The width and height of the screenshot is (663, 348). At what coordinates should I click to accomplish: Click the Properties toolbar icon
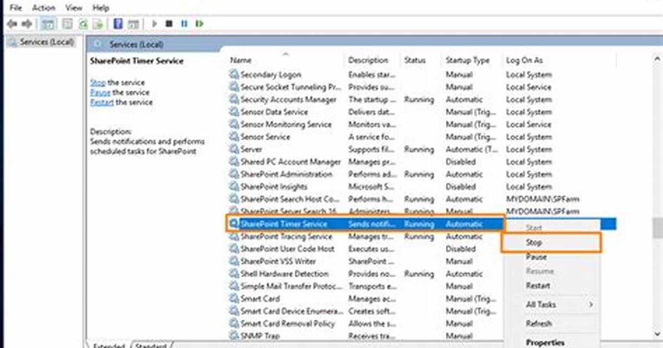67,24
